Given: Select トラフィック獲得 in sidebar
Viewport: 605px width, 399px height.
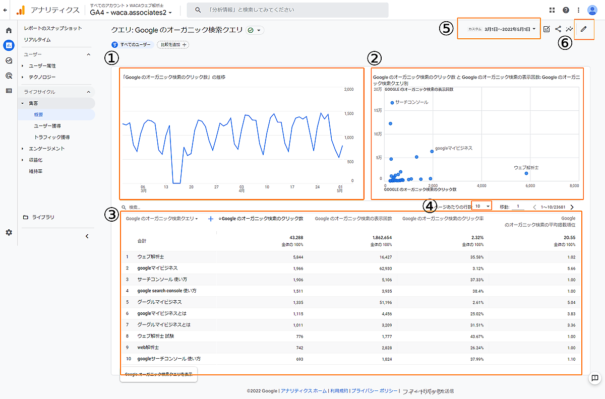Looking at the screenshot, I should coord(51,137).
